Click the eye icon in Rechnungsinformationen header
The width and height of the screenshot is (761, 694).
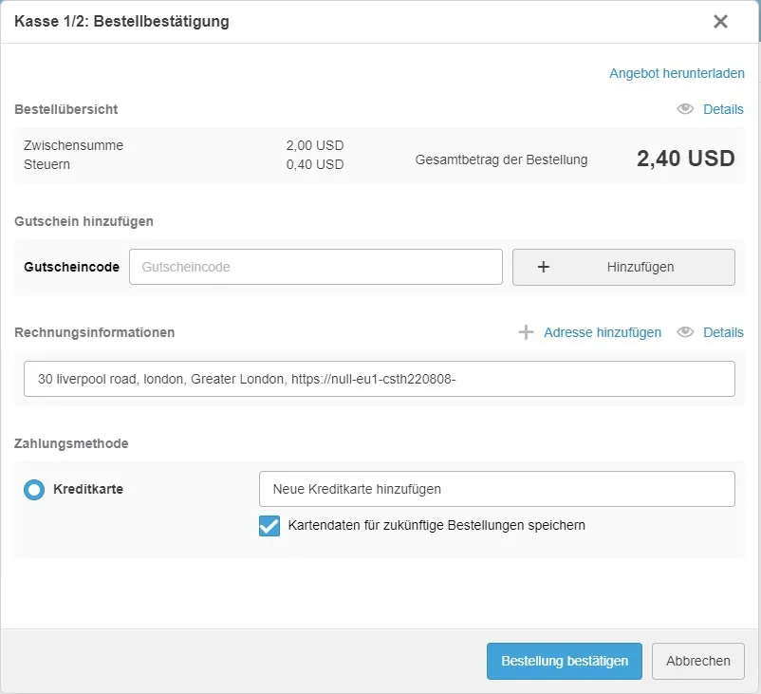coord(685,332)
